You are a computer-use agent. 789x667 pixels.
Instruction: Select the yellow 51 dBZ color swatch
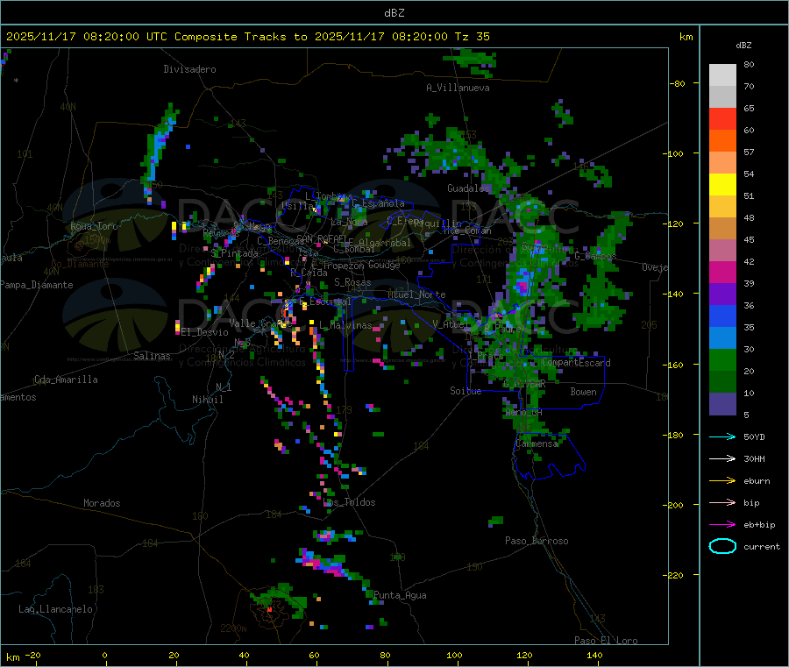[x=722, y=185]
